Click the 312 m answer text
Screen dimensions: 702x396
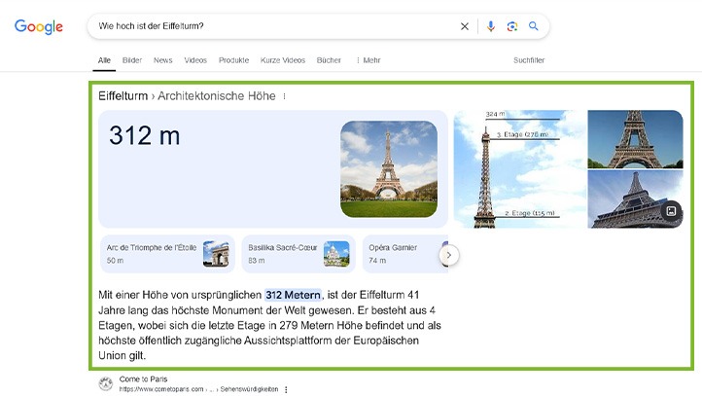coord(145,135)
